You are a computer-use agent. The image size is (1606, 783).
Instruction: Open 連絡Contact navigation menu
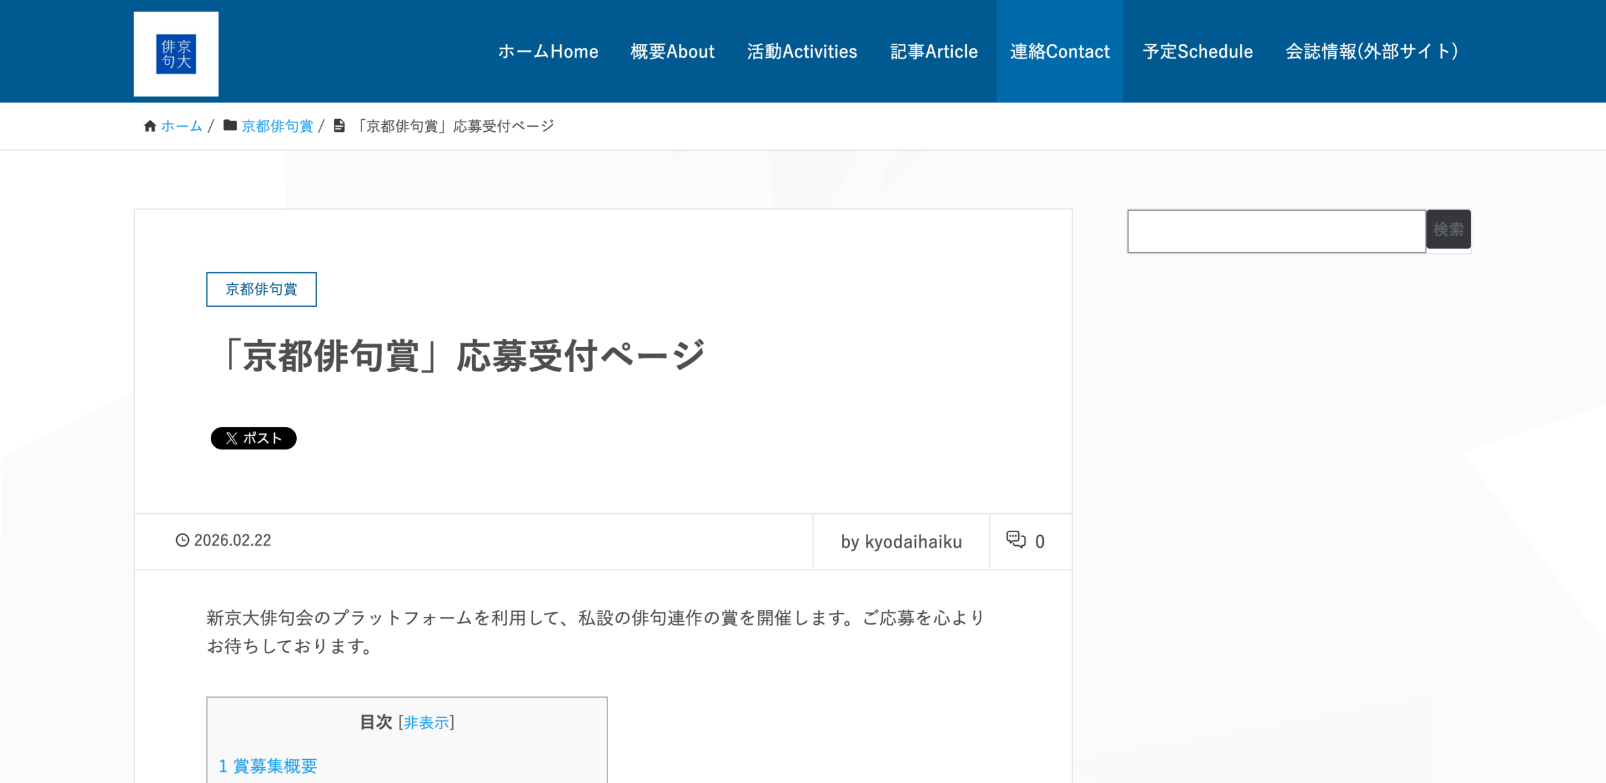click(x=1060, y=51)
